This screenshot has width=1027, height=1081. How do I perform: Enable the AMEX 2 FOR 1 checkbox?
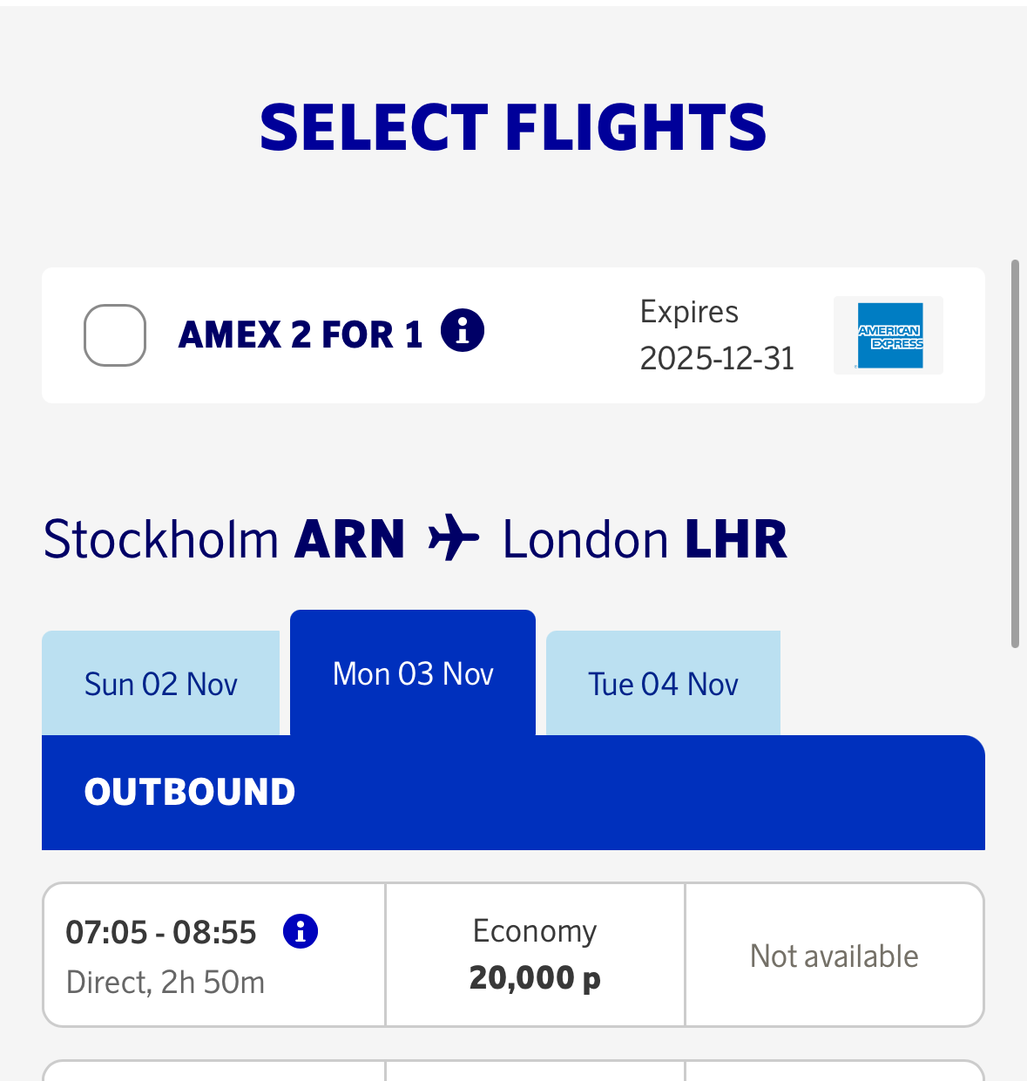coord(114,335)
